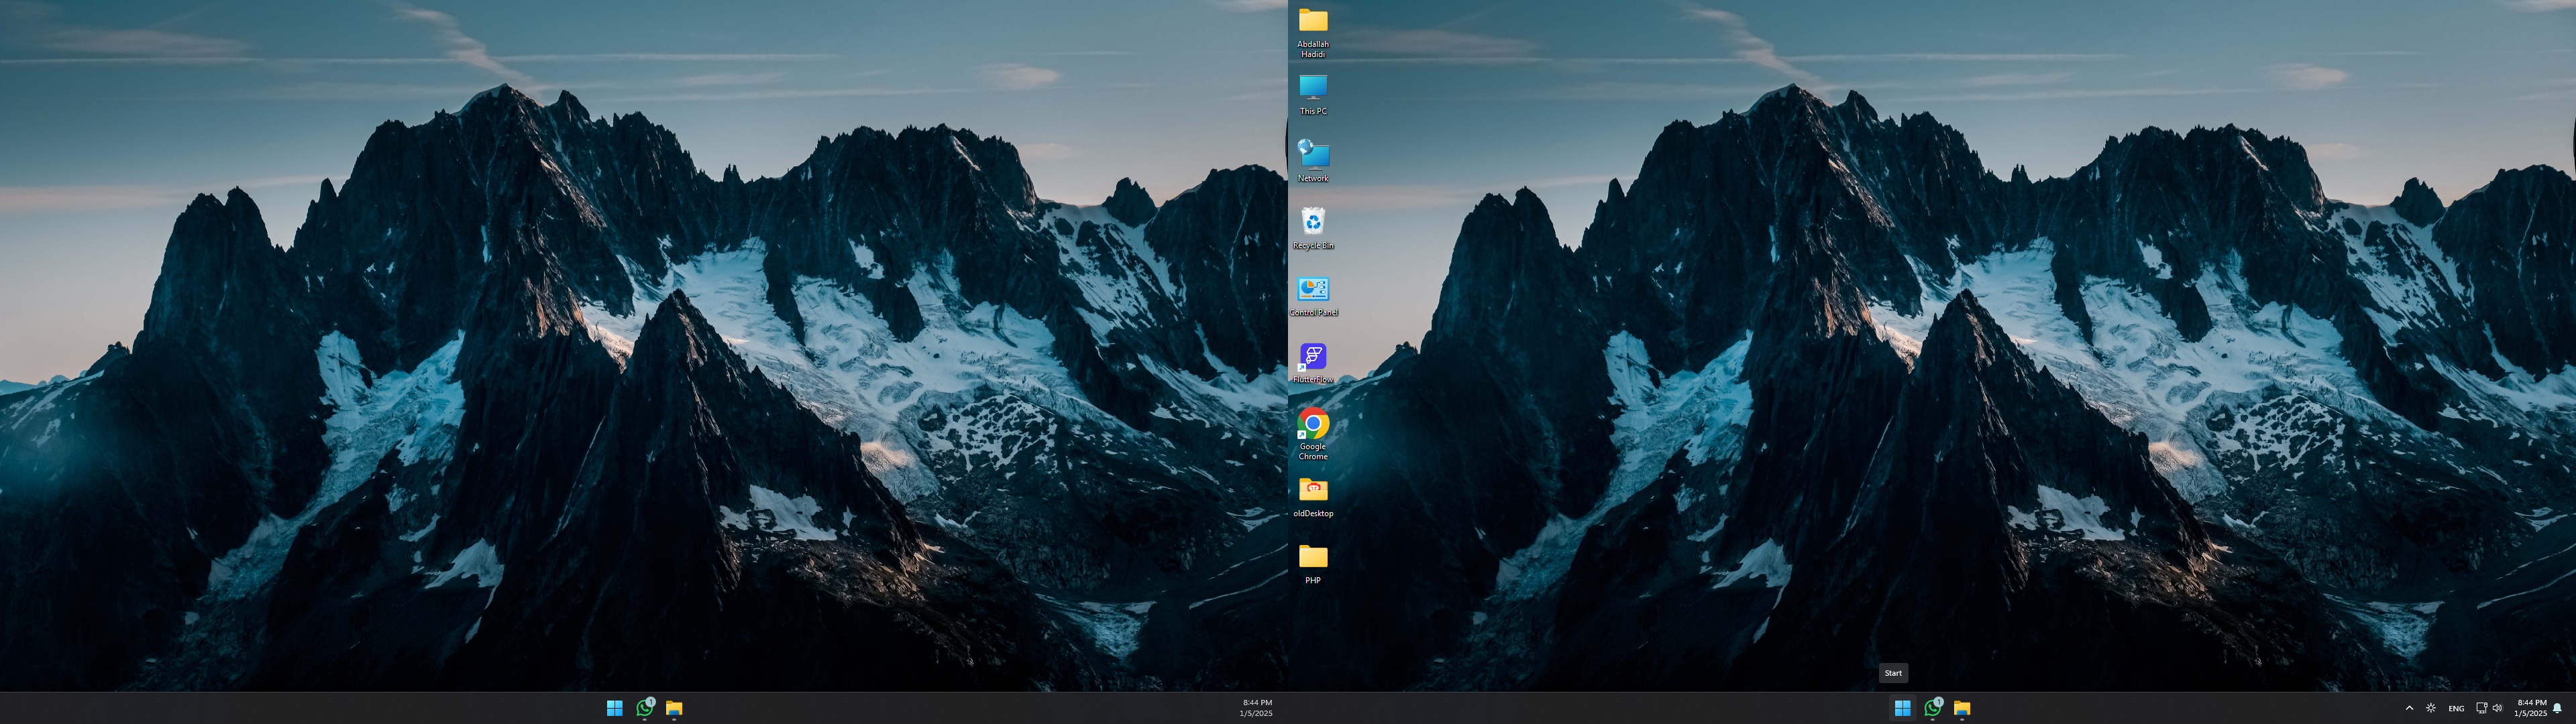Select the Google Chrome shortcut icon

click(x=1313, y=434)
